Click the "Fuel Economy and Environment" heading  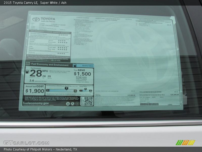pos(50,64)
